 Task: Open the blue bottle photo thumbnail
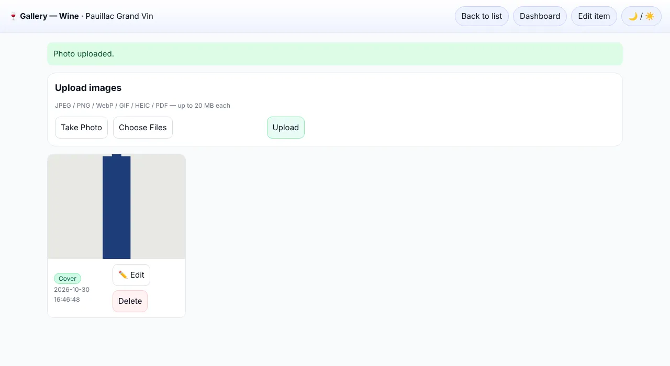(x=116, y=207)
